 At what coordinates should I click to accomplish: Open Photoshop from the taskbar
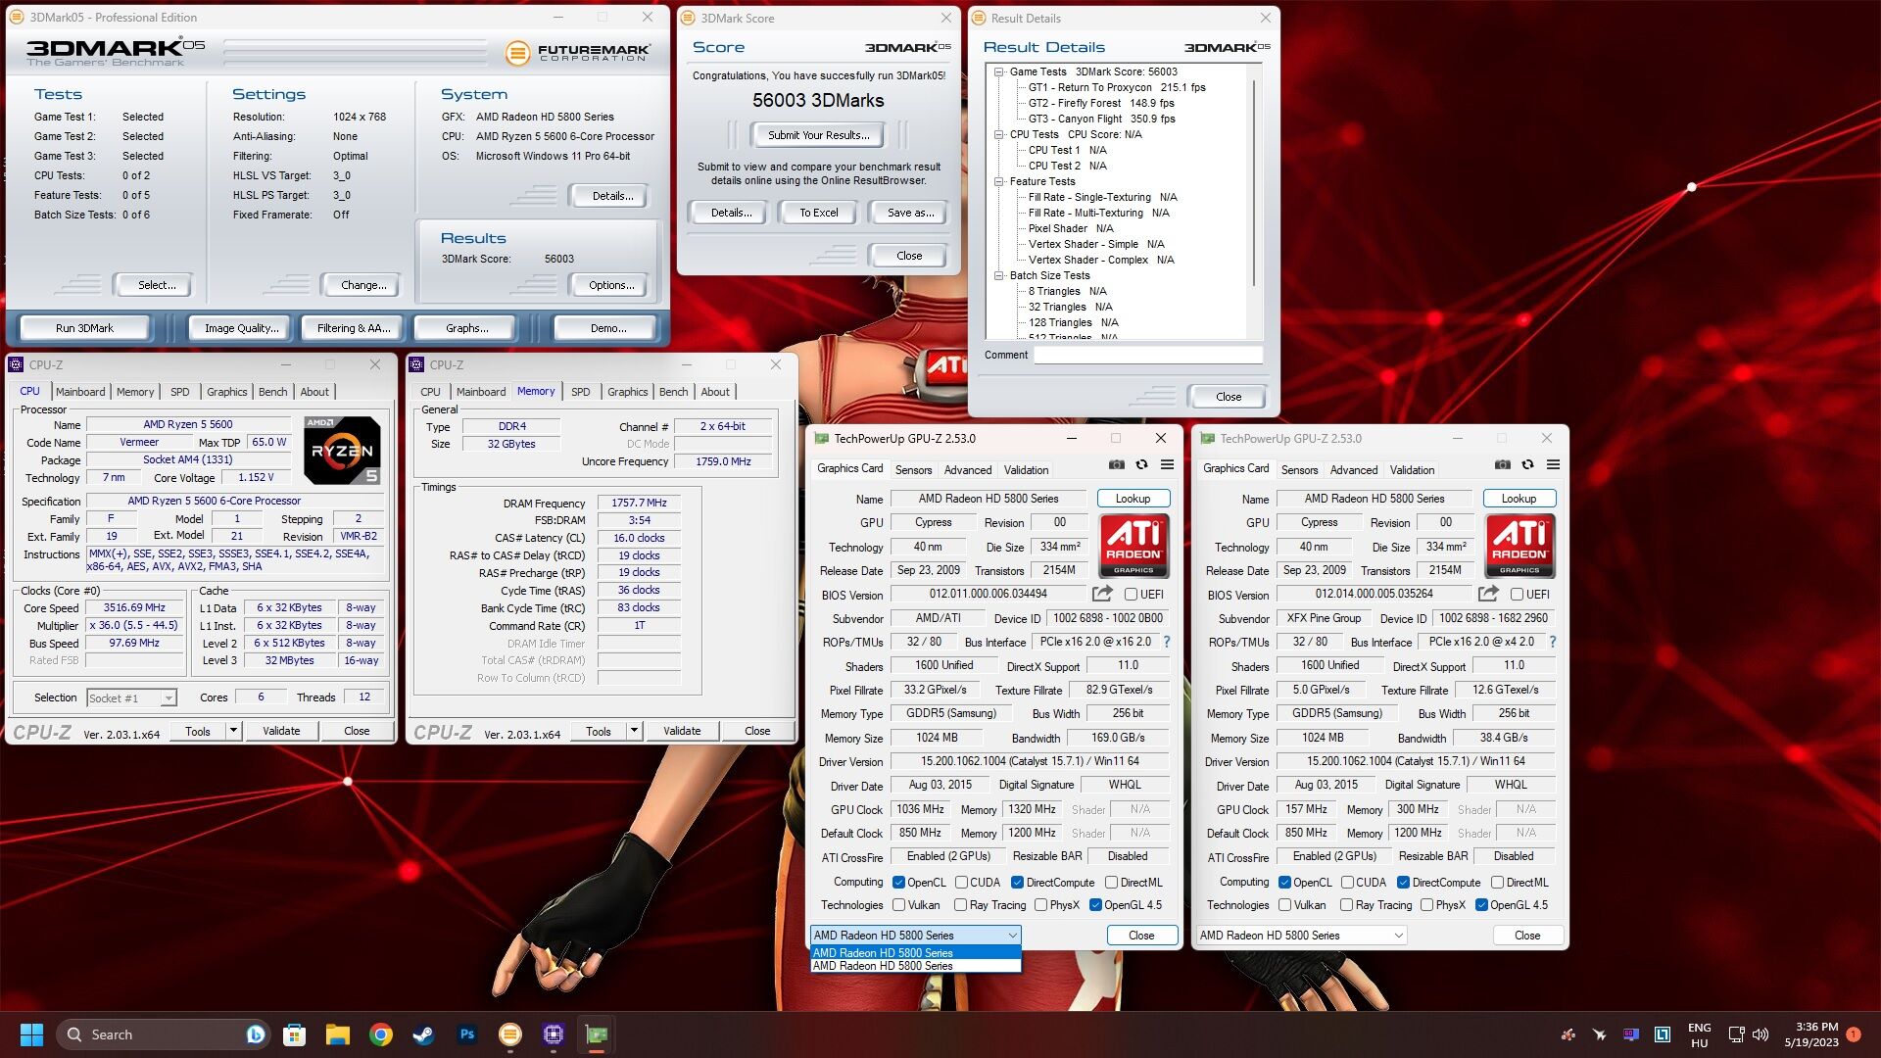(x=467, y=1034)
